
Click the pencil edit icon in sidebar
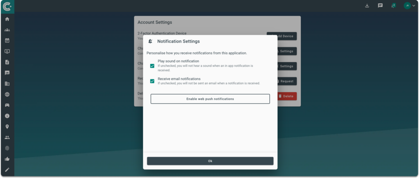[x=7, y=169]
